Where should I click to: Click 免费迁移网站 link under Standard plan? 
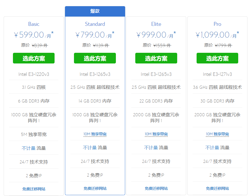click(95, 188)
